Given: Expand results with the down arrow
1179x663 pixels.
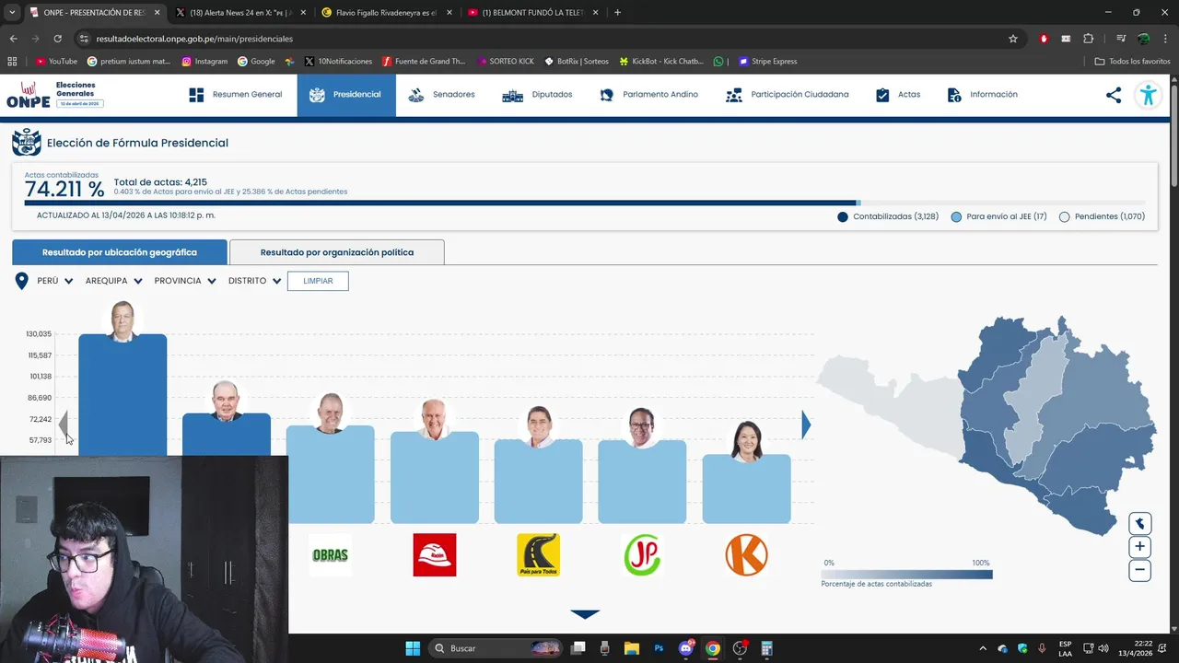Looking at the screenshot, I should (585, 614).
